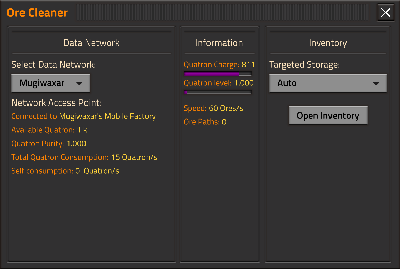Screen dimensions: 400x269
Task: Click the Self consumption line
Action: pos(65,171)
